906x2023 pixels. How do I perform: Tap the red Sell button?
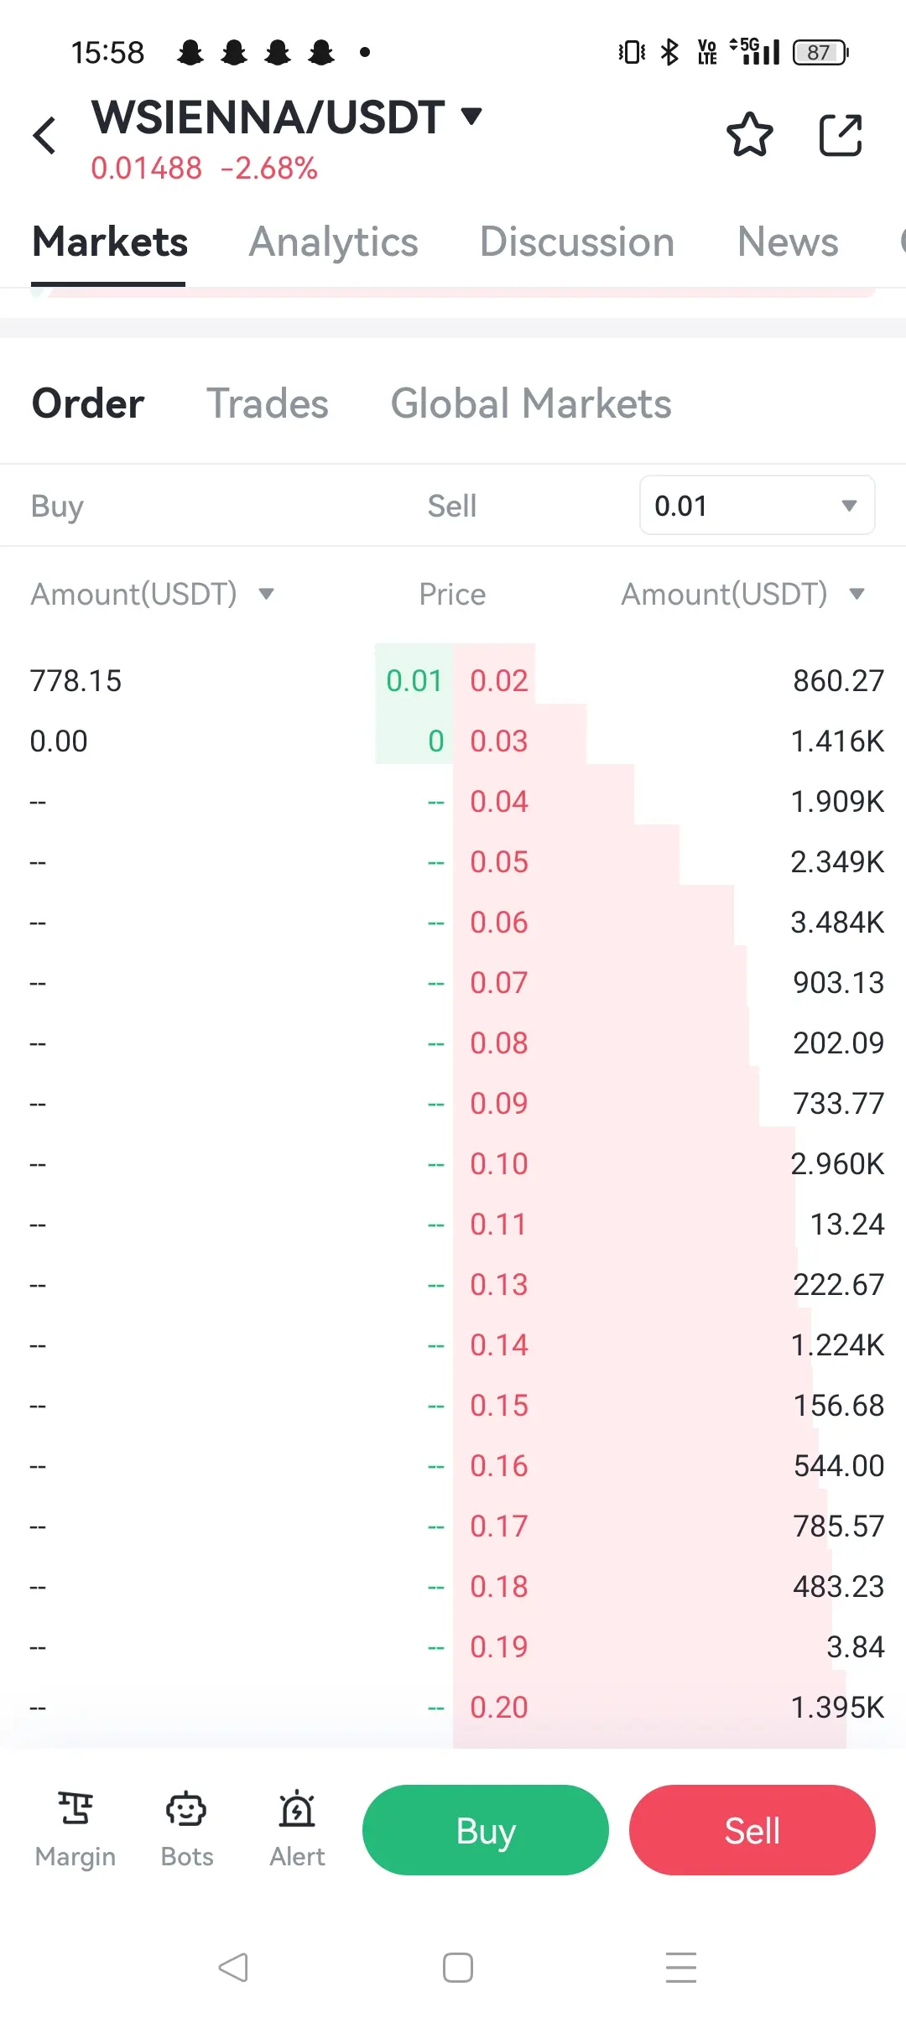pyautogui.click(x=752, y=1830)
